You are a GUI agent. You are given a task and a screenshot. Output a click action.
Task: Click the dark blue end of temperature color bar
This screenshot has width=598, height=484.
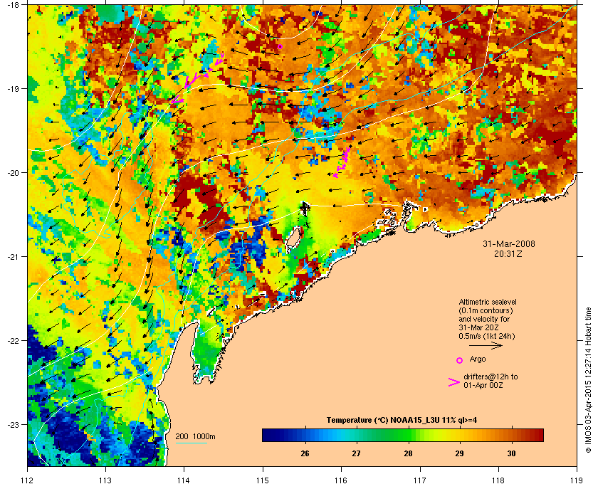pyautogui.click(x=267, y=435)
